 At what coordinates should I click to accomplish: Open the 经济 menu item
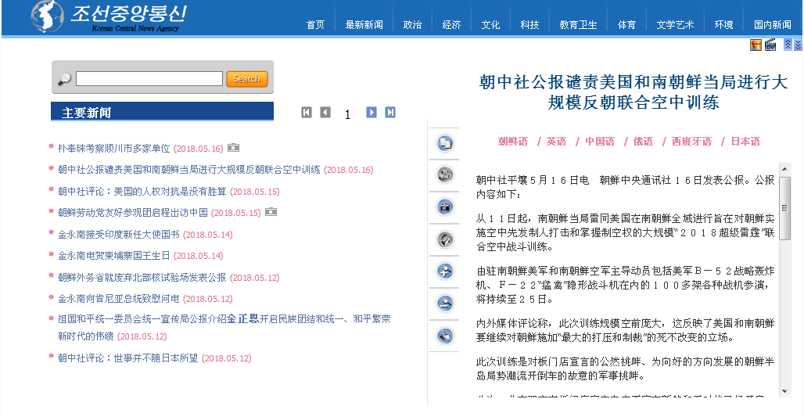(451, 24)
